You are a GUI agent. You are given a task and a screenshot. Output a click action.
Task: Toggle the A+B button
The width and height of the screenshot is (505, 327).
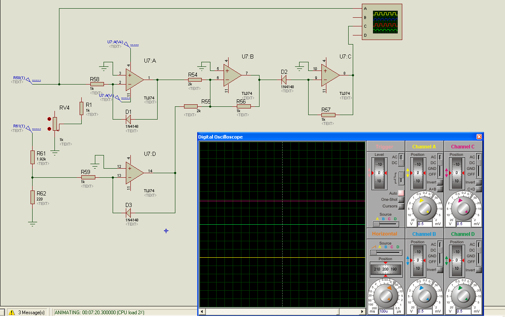click(x=440, y=189)
